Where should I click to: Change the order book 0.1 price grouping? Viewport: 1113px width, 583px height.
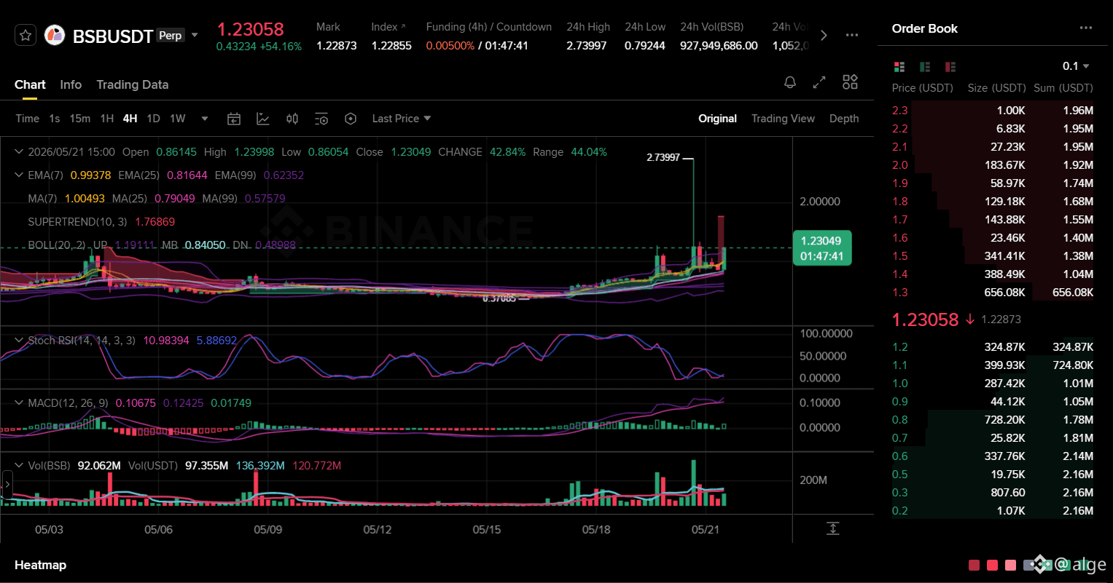point(1076,66)
